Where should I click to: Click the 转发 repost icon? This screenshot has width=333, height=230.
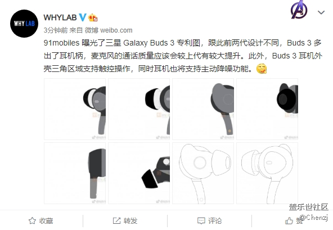116,220
